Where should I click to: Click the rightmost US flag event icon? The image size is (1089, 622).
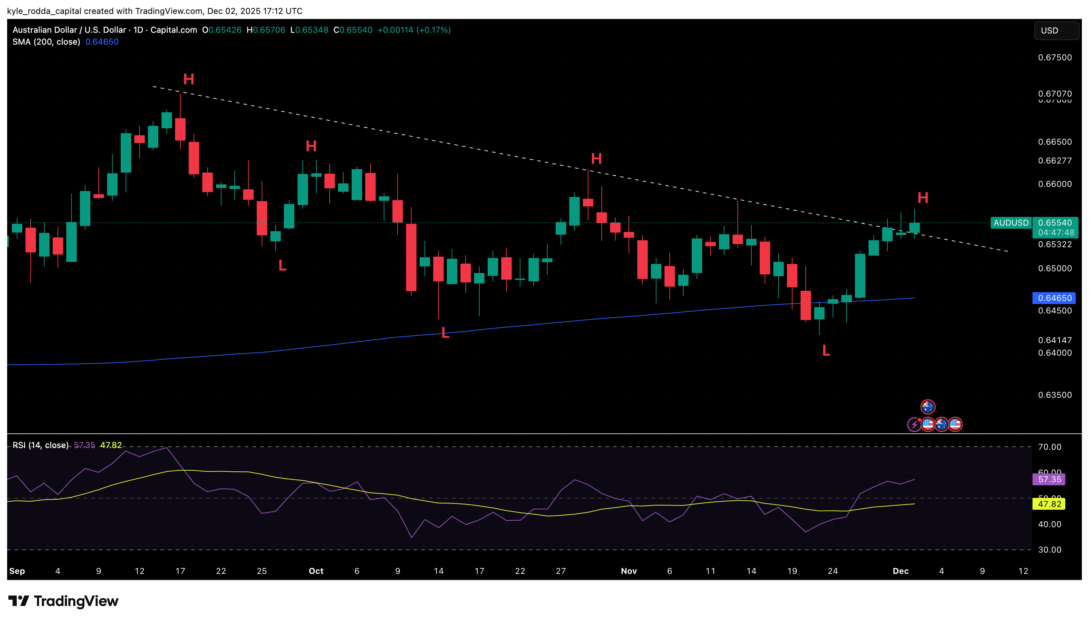(x=955, y=425)
